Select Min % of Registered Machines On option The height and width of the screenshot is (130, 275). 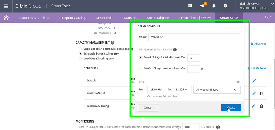click(141, 69)
